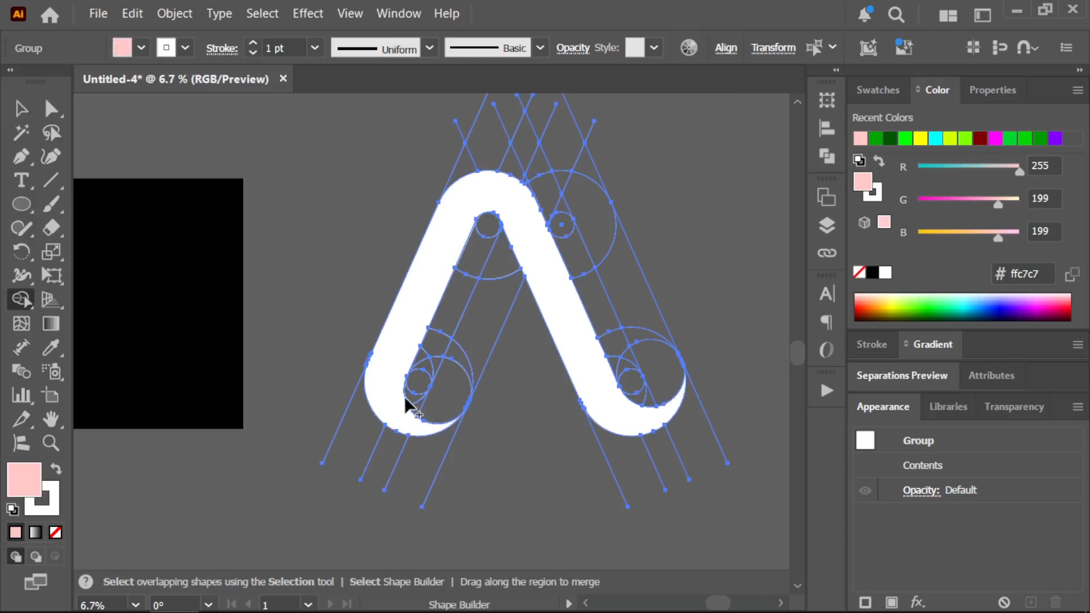Select the Direct Selection tool
1090x613 pixels.
click(x=51, y=108)
